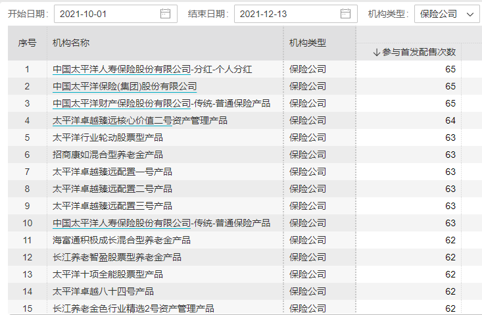Image resolution: width=482 pixels, height=315 pixels.
Task: Expand the 机构类型 dropdown showing 保险公司
Action: click(446, 14)
